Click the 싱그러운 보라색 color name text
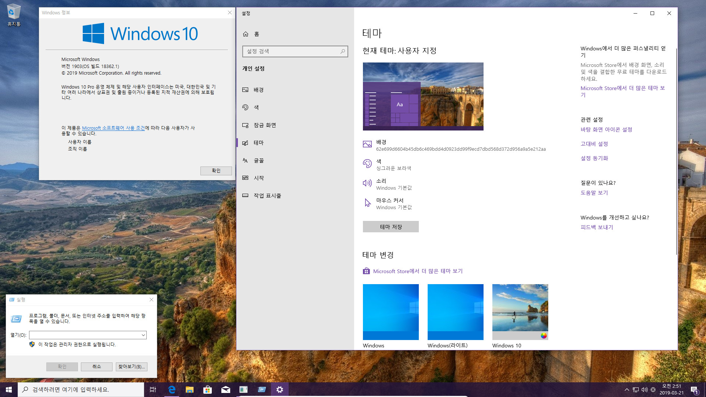 [393, 168]
